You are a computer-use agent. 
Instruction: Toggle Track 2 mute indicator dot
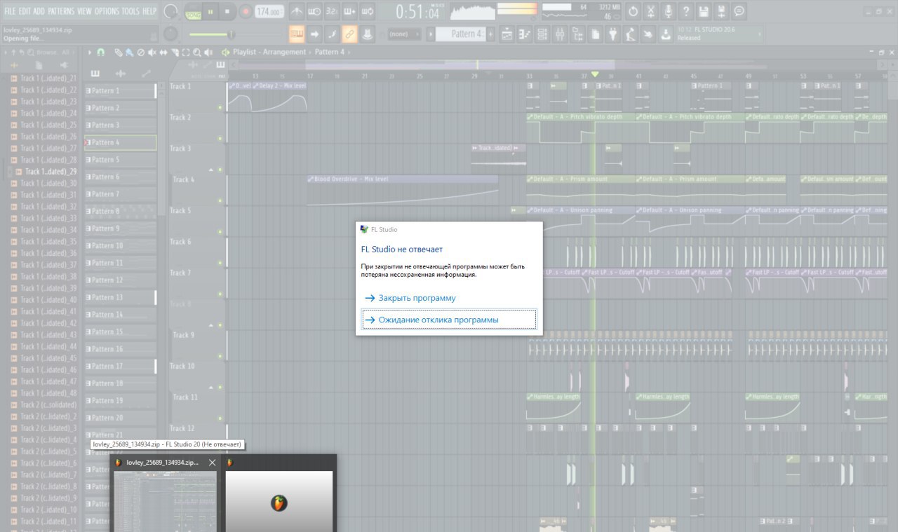(220, 139)
